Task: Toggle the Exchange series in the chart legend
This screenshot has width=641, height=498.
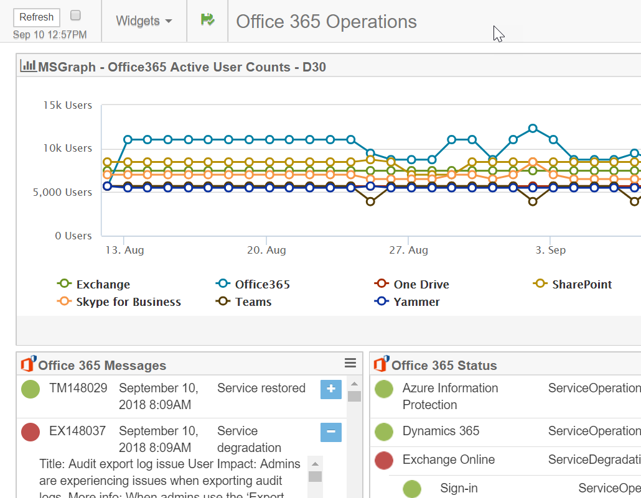Action: click(x=99, y=284)
